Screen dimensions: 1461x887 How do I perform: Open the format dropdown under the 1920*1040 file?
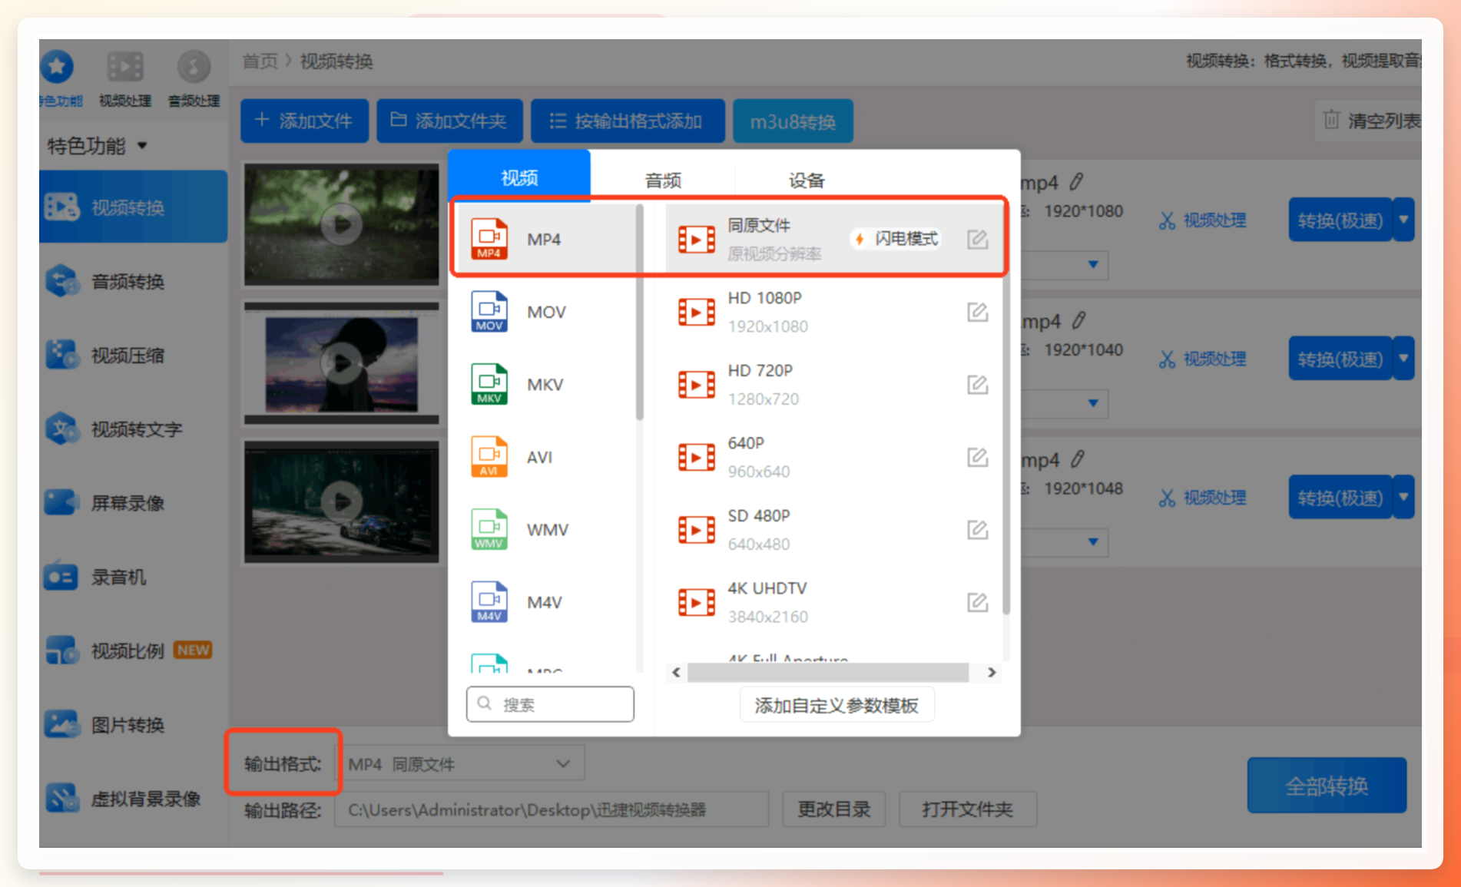pyautogui.click(x=1093, y=403)
